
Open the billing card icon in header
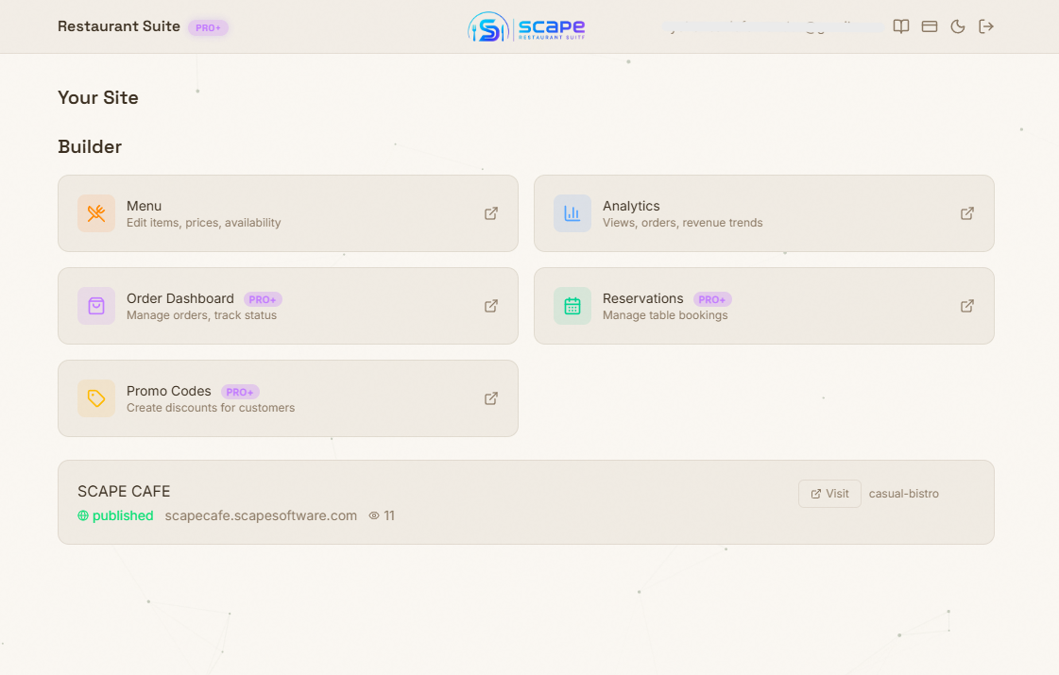coord(930,26)
